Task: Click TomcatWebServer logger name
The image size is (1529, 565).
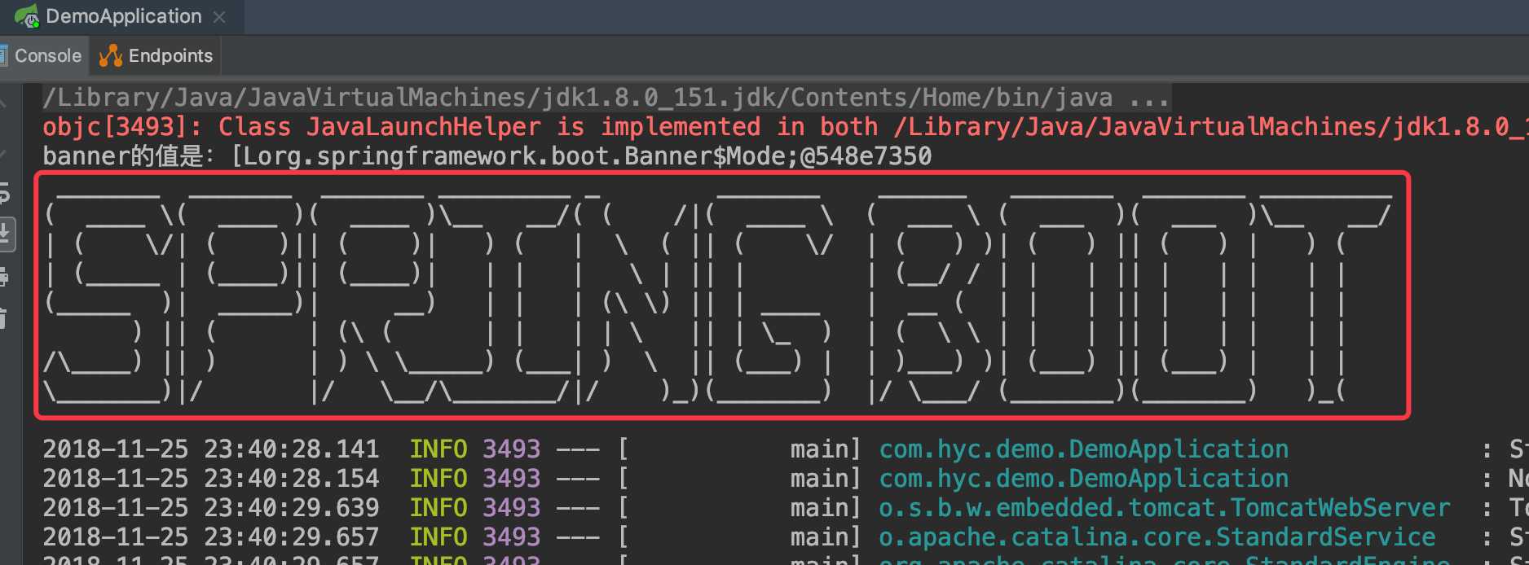Action: coord(1165,508)
